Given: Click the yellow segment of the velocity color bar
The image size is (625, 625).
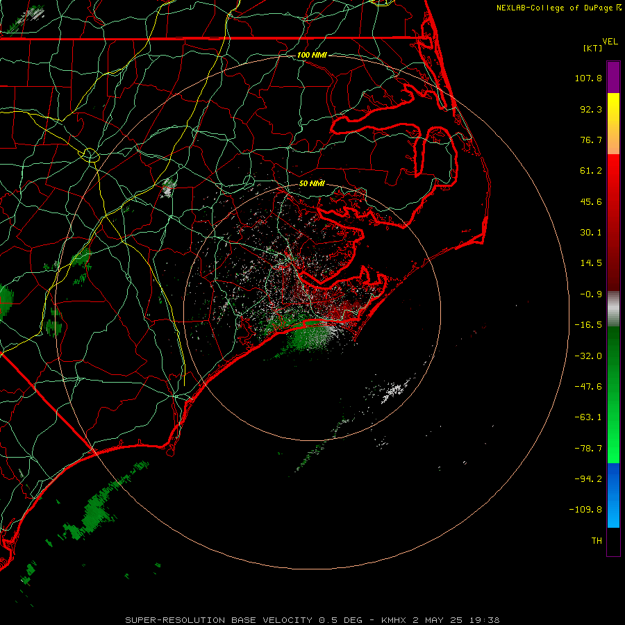Looking at the screenshot, I should (x=613, y=124).
